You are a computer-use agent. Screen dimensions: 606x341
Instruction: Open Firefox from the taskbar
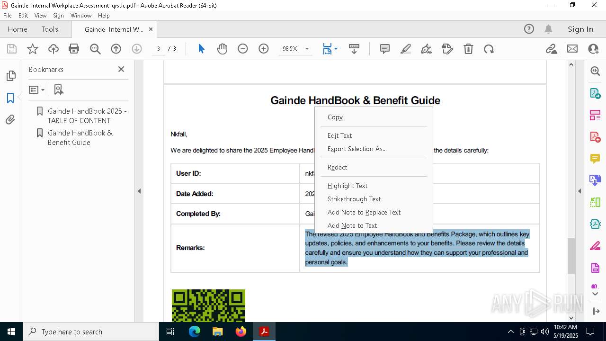241,332
